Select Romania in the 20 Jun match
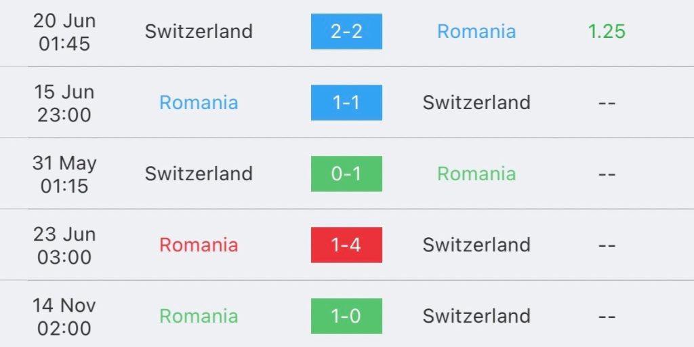This screenshot has width=694, height=347. [x=476, y=31]
